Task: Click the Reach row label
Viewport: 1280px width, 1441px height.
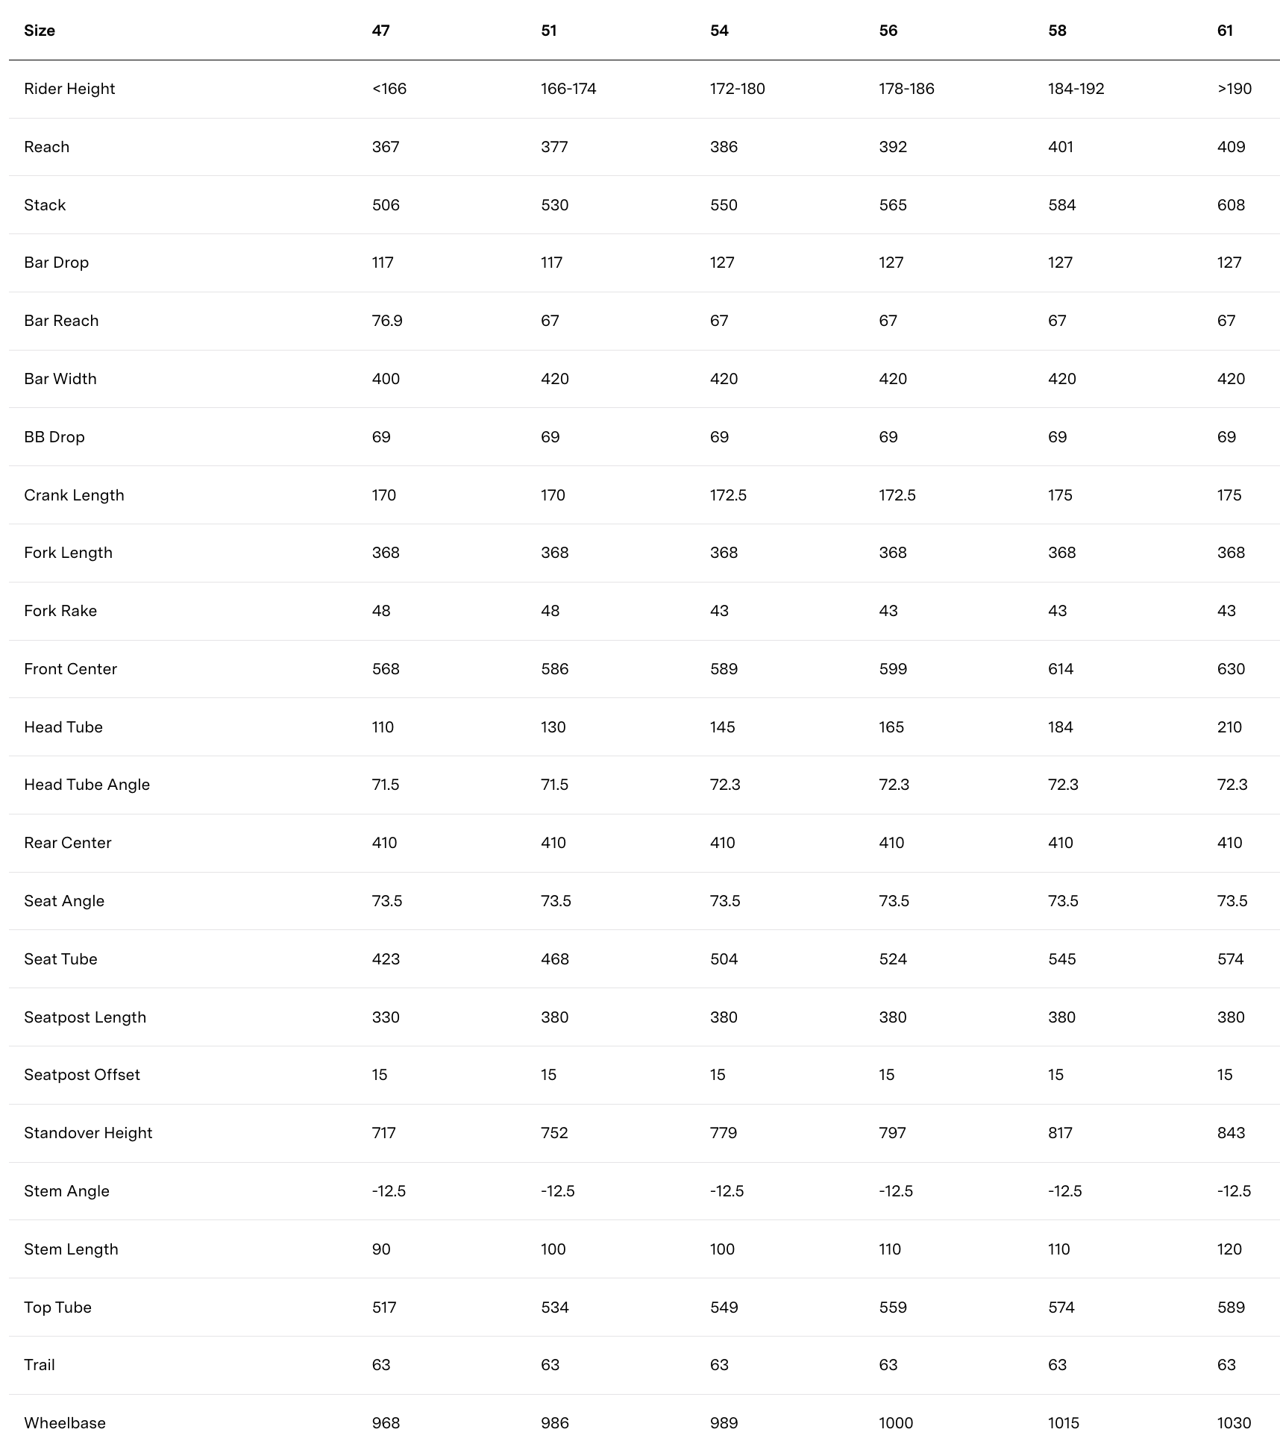Action: coord(46,147)
